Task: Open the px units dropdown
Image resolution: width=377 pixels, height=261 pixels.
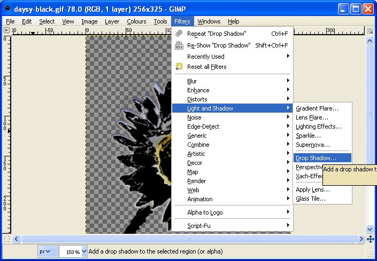Action: click(x=48, y=251)
